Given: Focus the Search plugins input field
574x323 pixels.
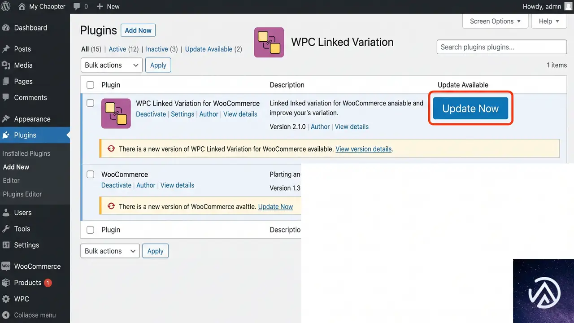Looking at the screenshot, I should pyautogui.click(x=502, y=47).
